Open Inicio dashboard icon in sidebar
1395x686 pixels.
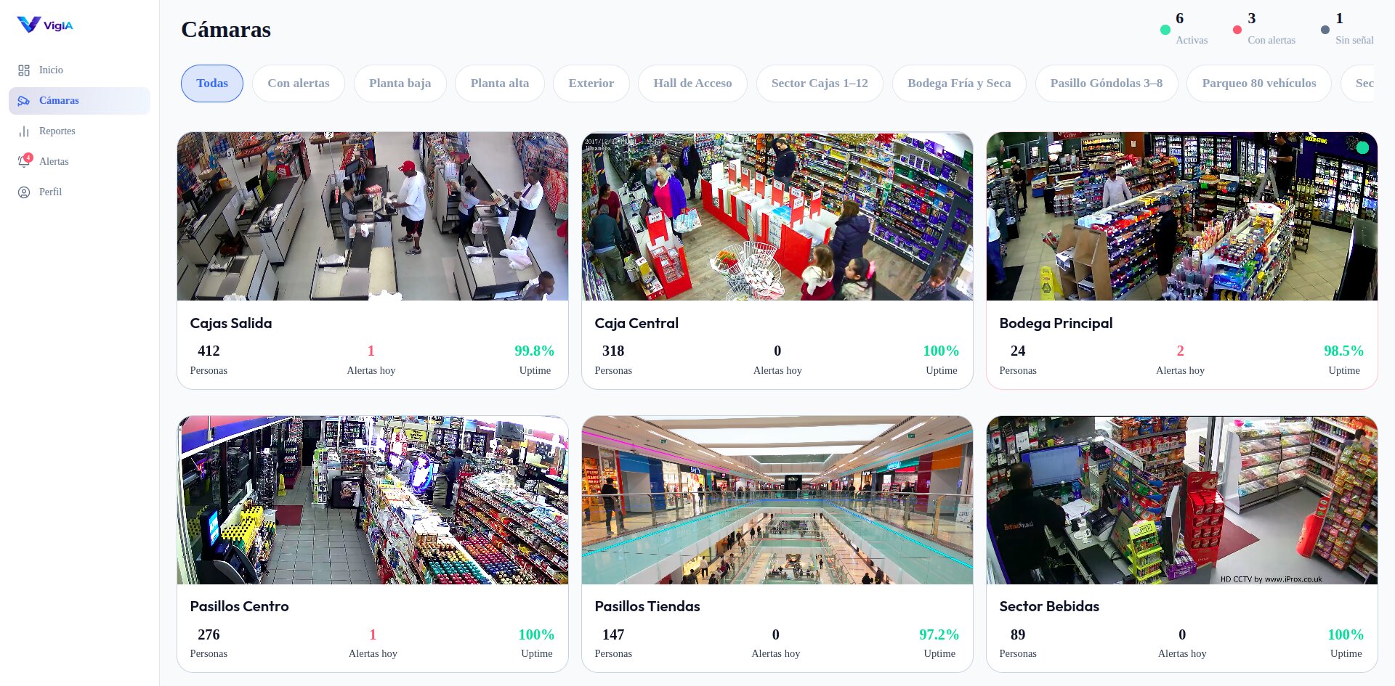click(24, 70)
